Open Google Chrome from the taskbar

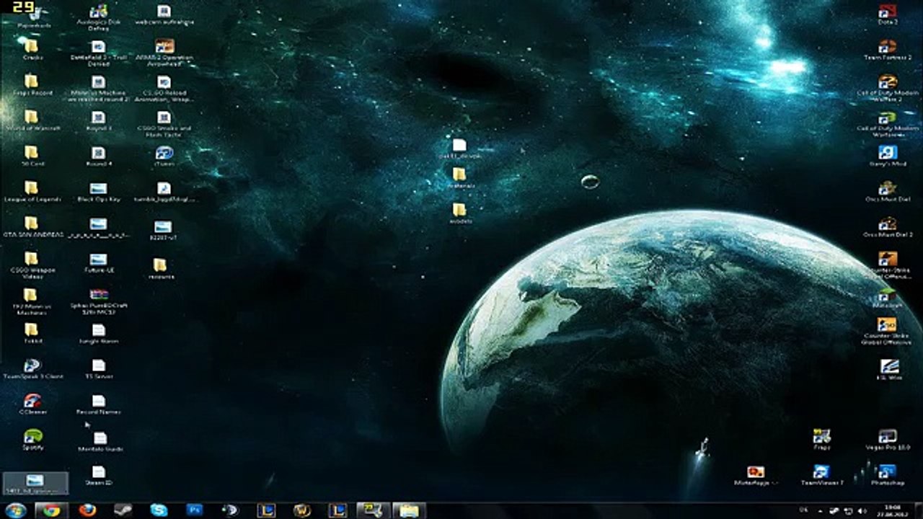[50, 510]
